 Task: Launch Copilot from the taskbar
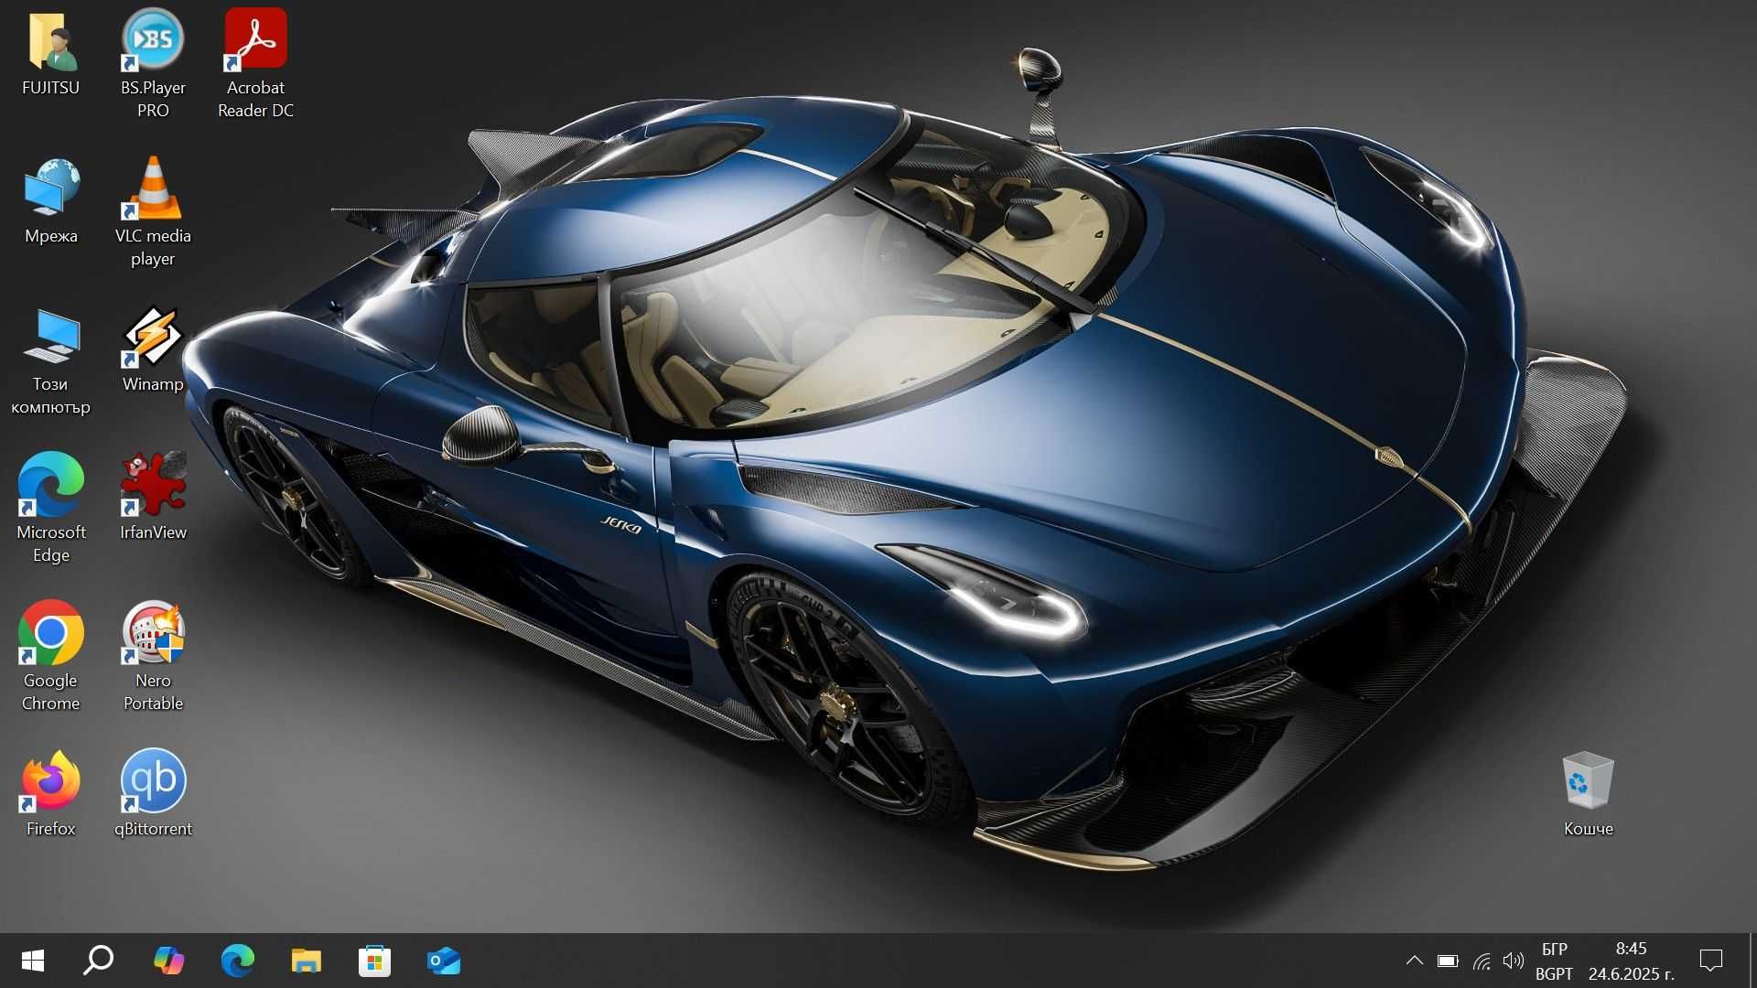tap(168, 961)
